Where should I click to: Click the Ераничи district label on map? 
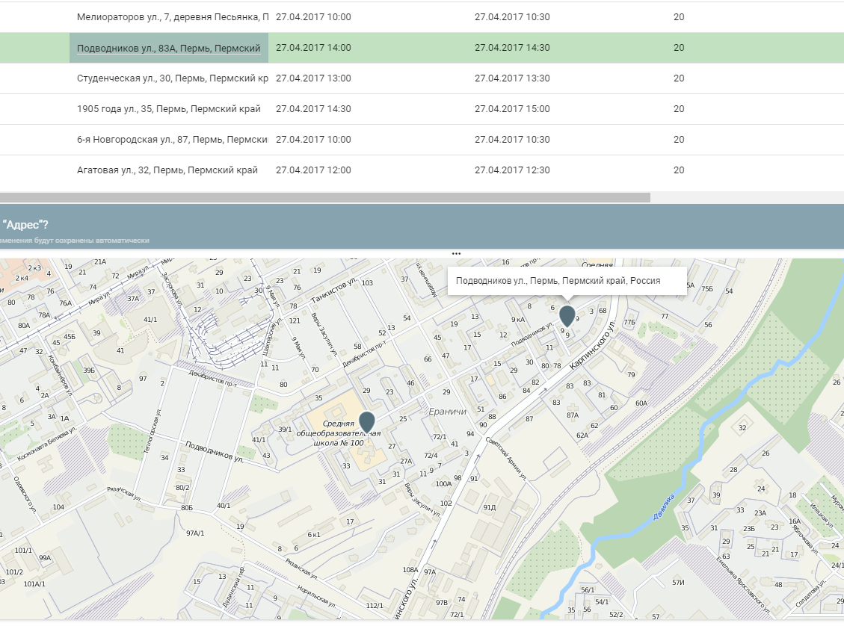click(x=448, y=411)
